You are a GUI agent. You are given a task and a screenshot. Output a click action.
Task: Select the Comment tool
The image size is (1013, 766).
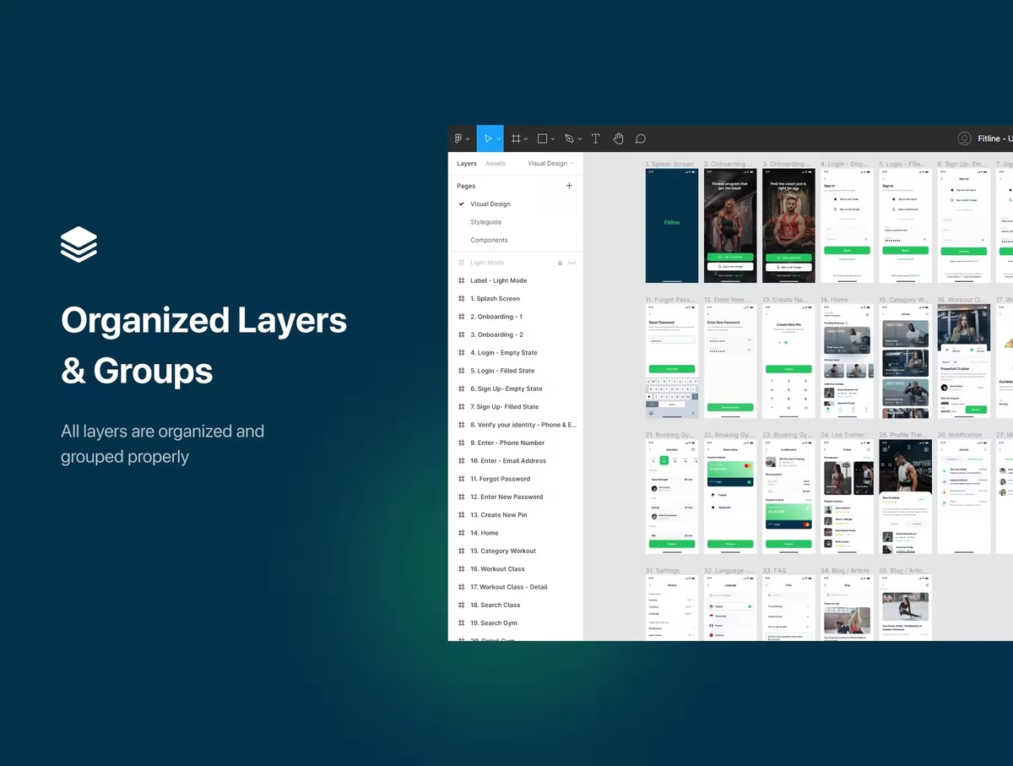pyautogui.click(x=641, y=139)
